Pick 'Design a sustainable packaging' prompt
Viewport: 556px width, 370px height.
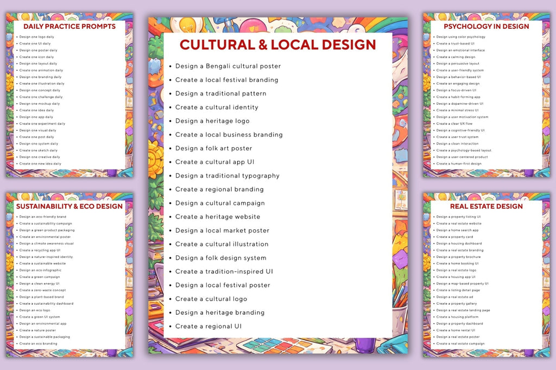[x=45, y=337]
